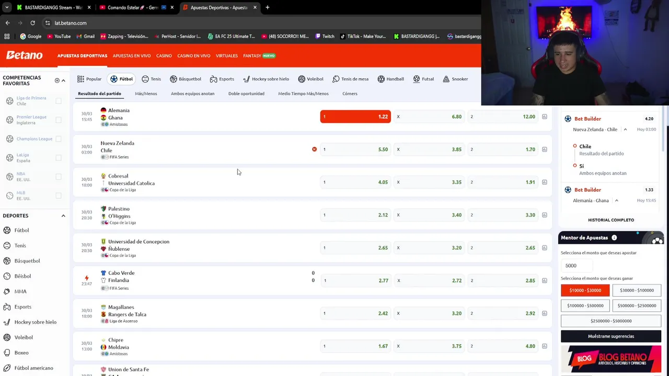Switch to Córners market tab

pyautogui.click(x=350, y=93)
